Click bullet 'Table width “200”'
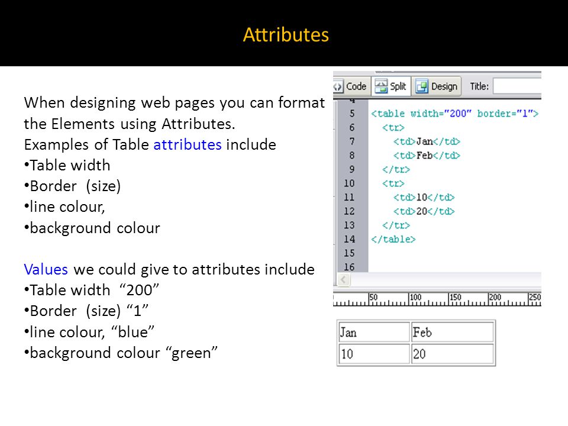568x426 pixels. click(x=92, y=290)
